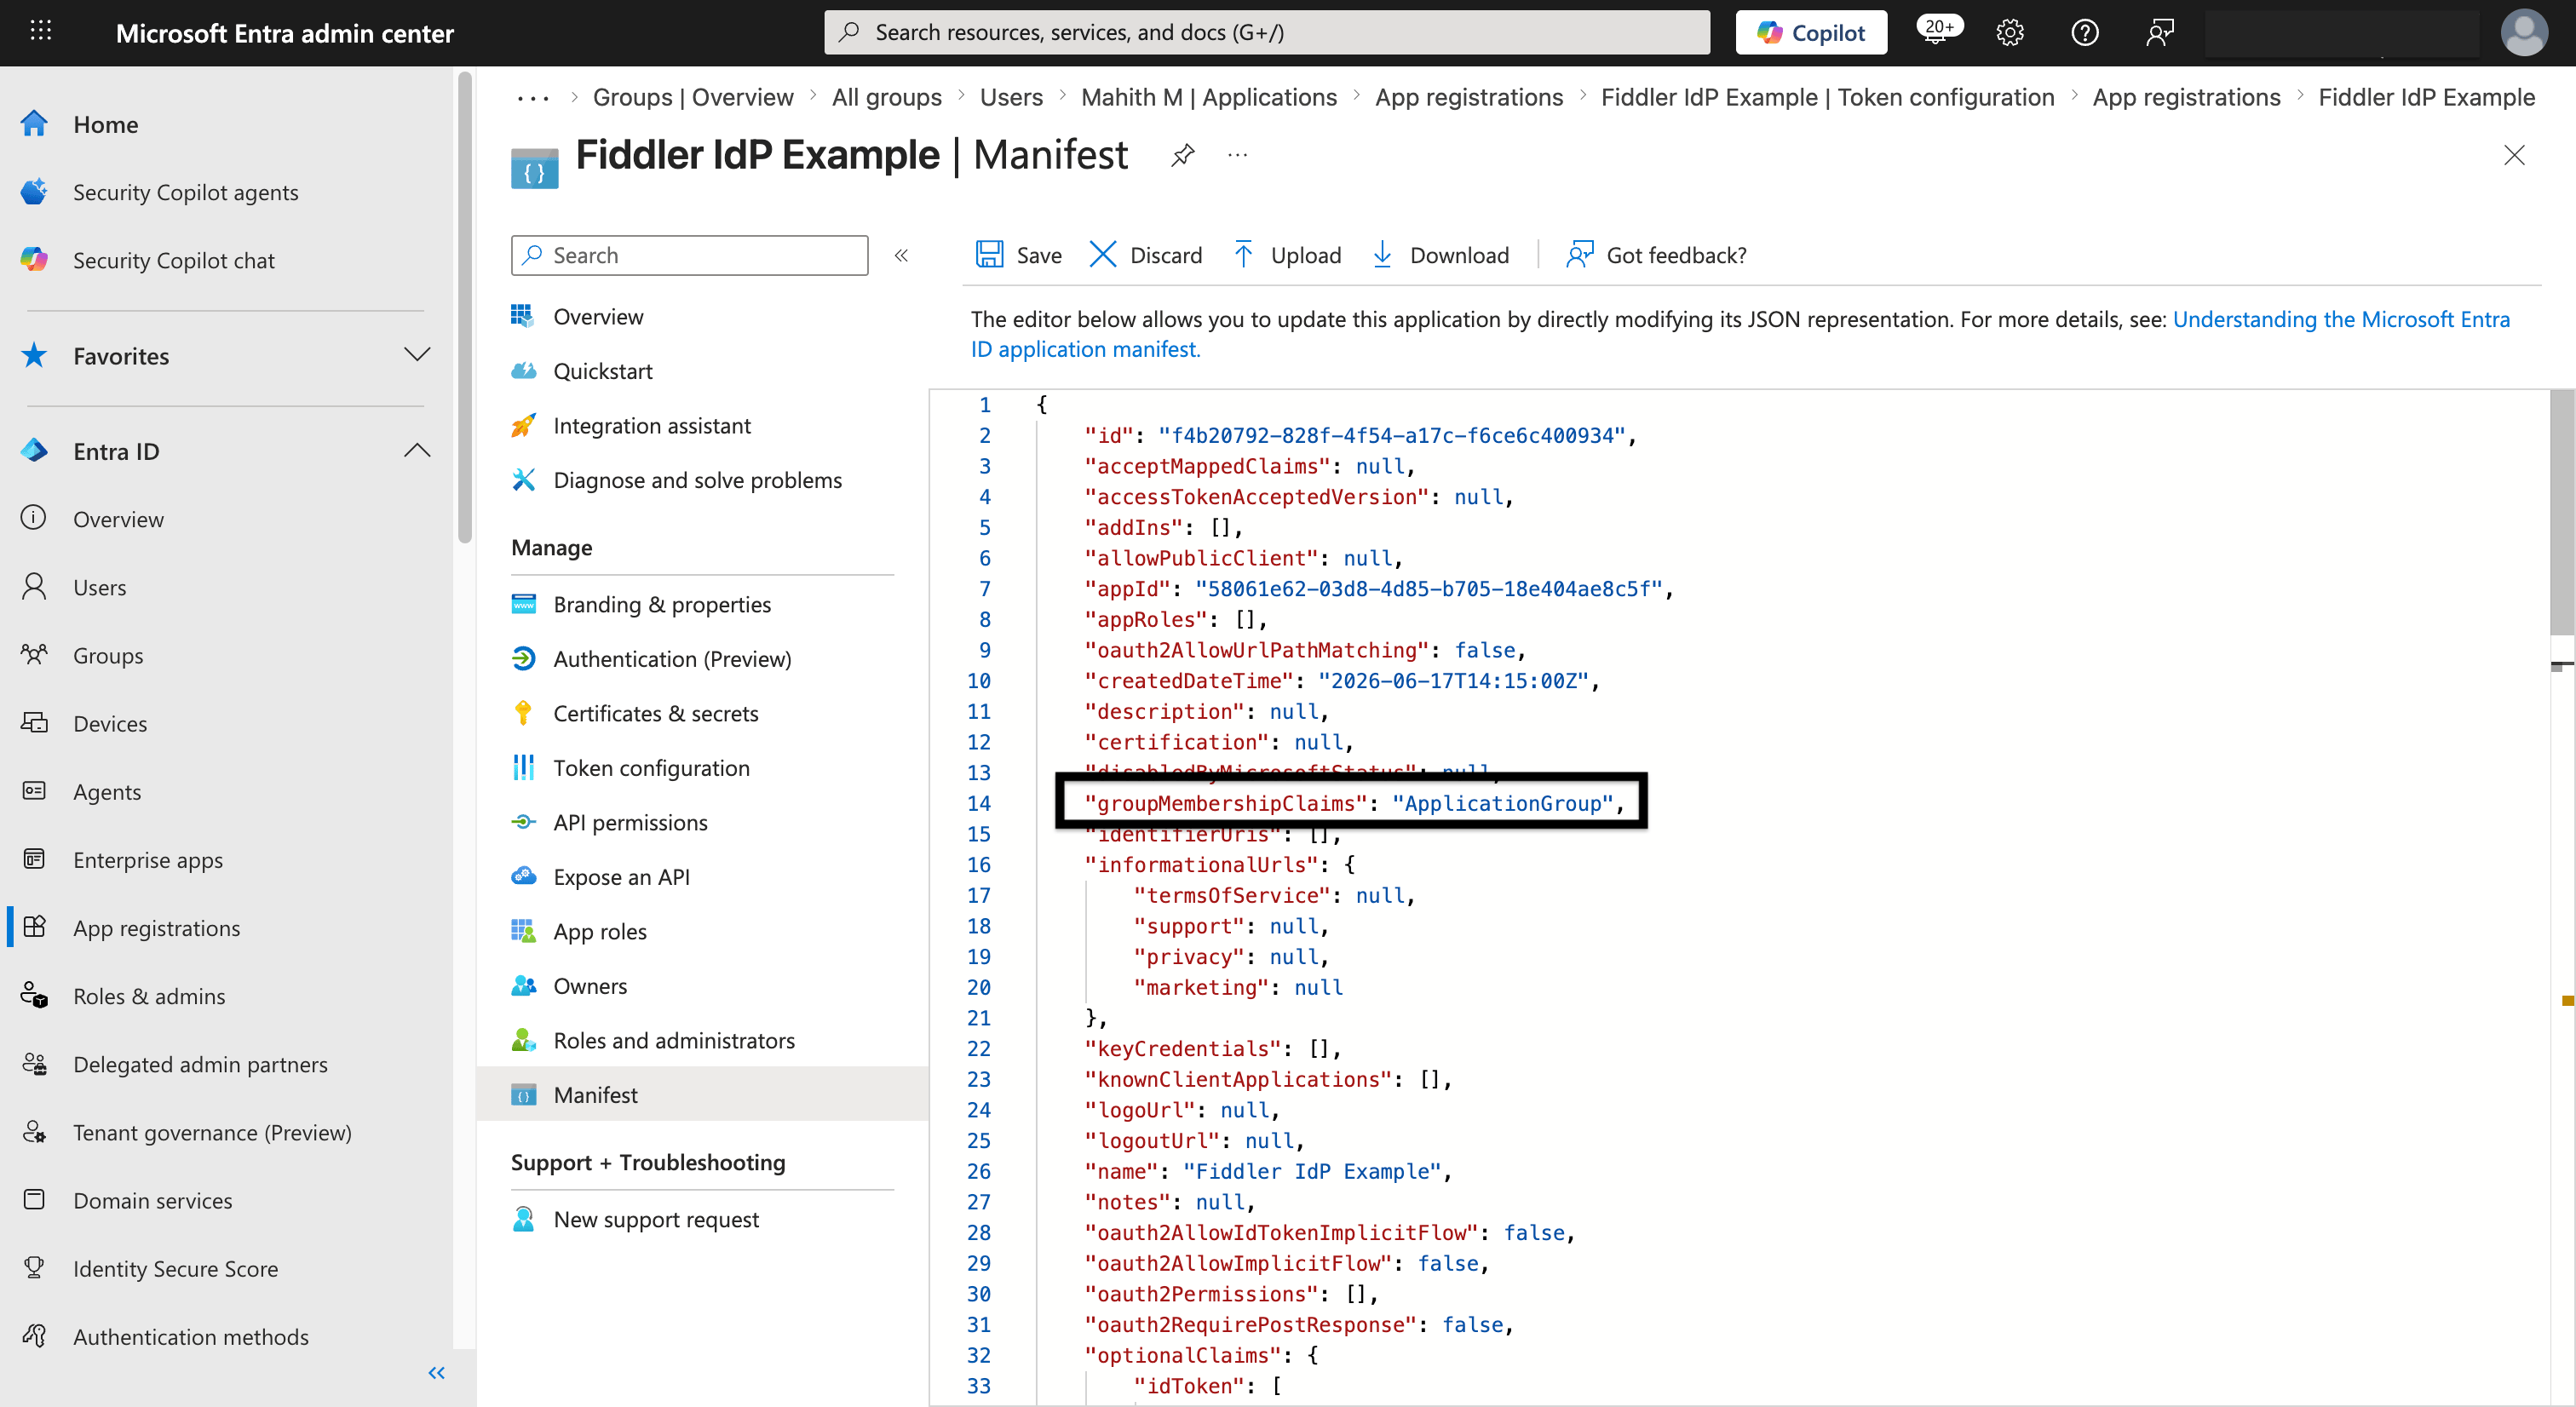This screenshot has height=1407, width=2576.
Task: Collapse the left navigation double-chevron
Action: pyautogui.click(x=436, y=1373)
